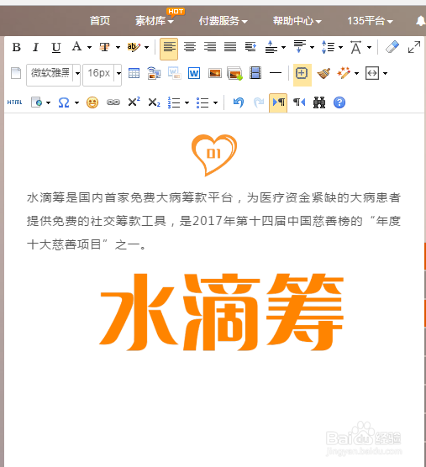Toggle fullscreen editor mode
426x467 pixels.
[414, 47]
